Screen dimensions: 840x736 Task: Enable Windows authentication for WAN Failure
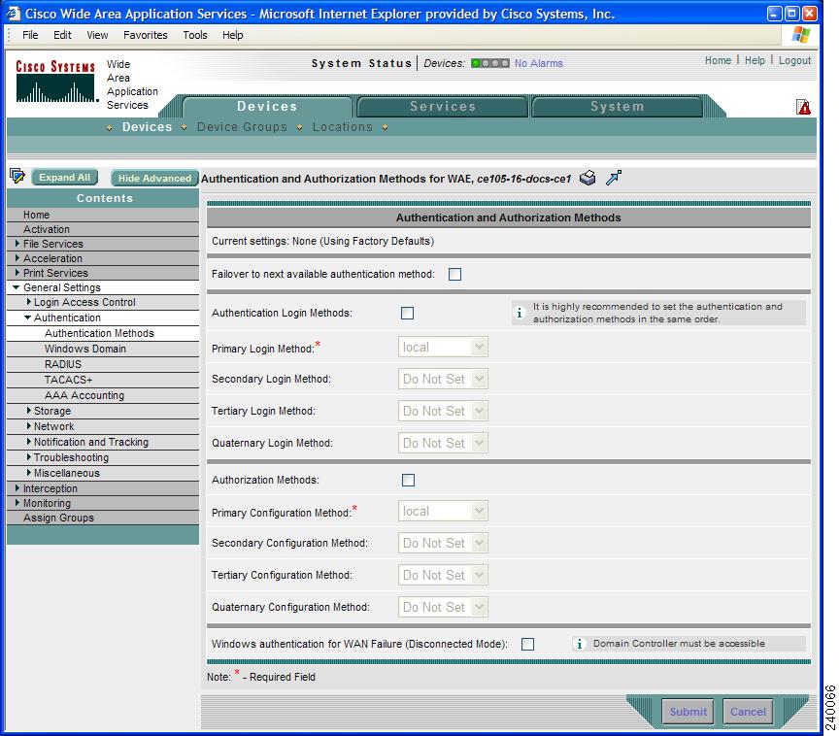point(527,644)
